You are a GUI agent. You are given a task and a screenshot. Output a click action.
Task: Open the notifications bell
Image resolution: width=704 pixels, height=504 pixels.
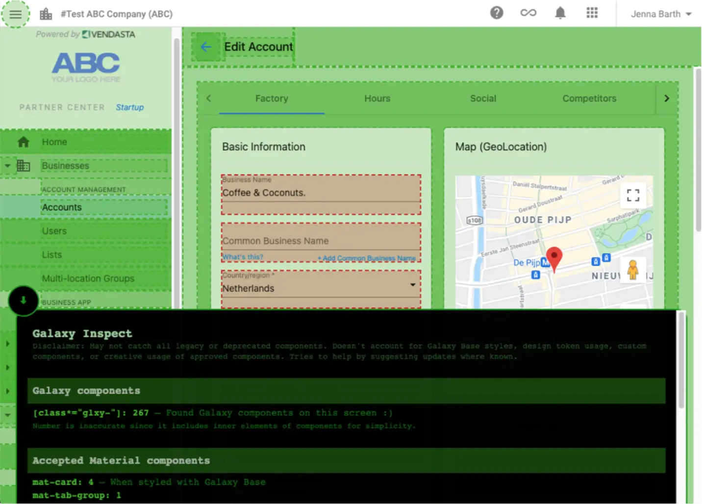click(560, 13)
